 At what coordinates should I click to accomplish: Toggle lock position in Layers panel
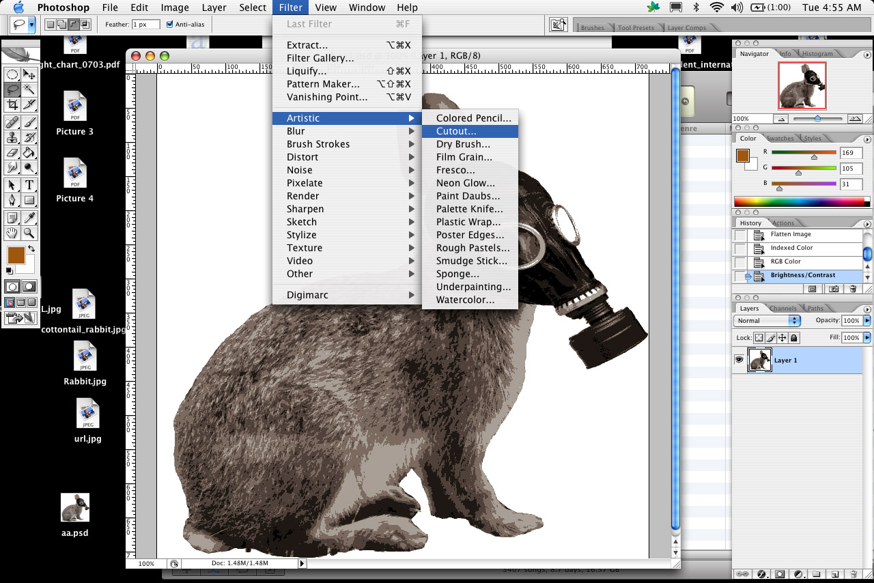[783, 338]
